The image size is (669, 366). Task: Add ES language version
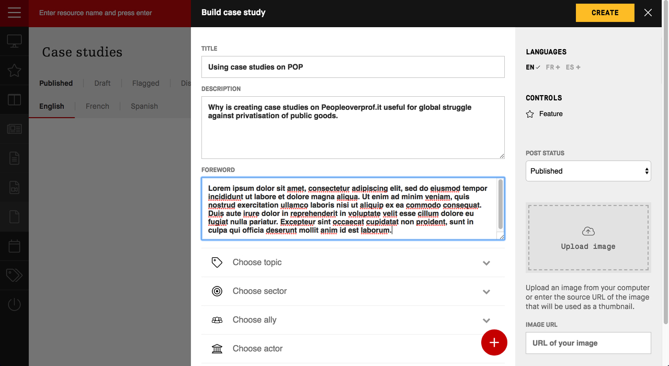click(573, 67)
